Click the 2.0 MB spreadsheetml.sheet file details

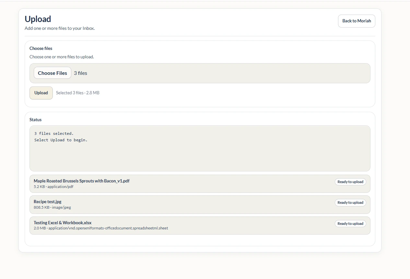click(x=101, y=228)
